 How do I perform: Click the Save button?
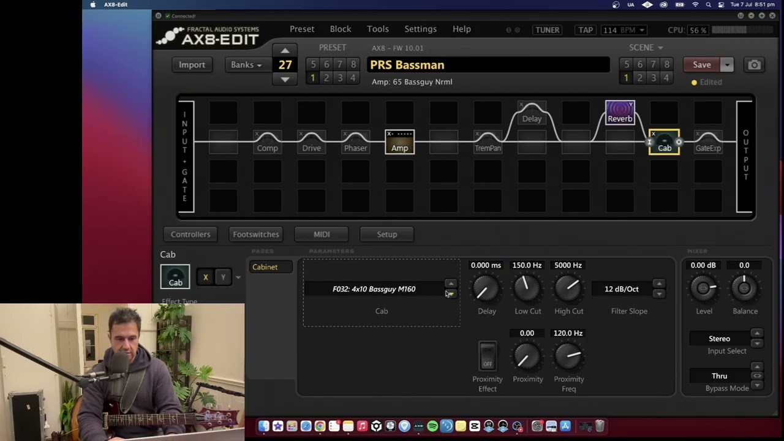click(702, 65)
